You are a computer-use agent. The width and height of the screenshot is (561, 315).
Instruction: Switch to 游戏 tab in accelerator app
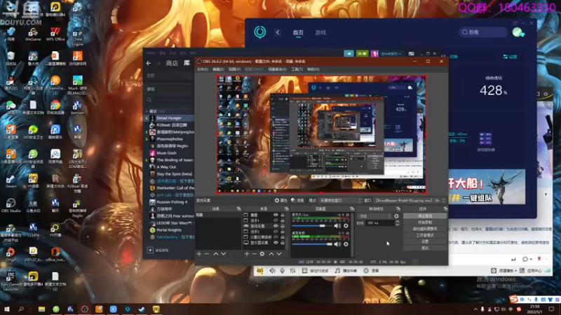(320, 32)
